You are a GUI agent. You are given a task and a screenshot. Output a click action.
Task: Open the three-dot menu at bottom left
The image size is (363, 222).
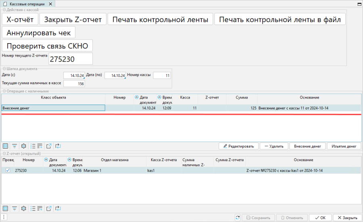click(x=4, y=218)
